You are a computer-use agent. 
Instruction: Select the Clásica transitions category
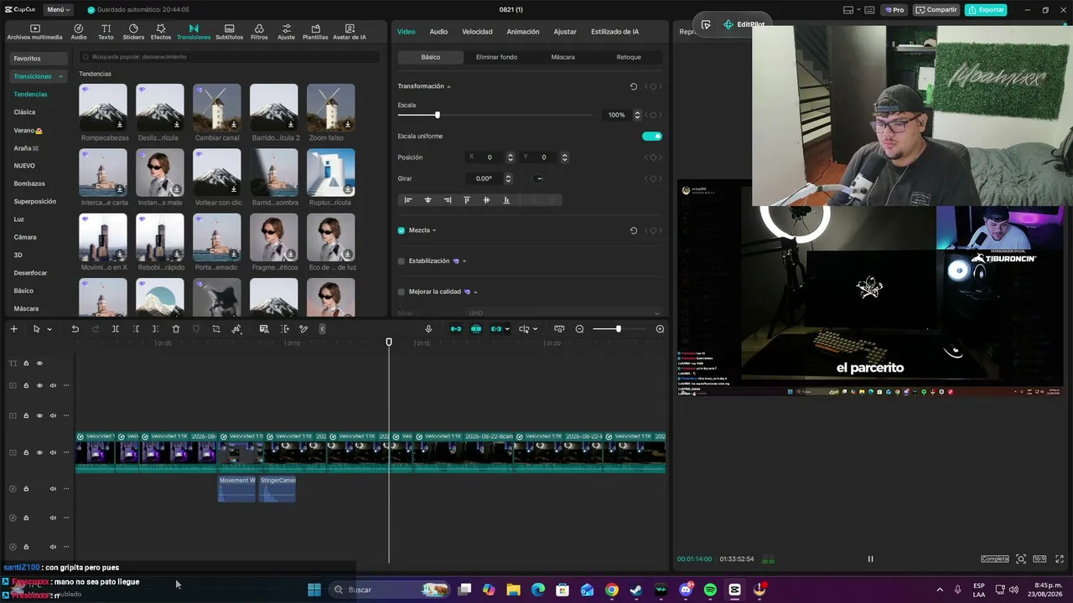click(24, 112)
